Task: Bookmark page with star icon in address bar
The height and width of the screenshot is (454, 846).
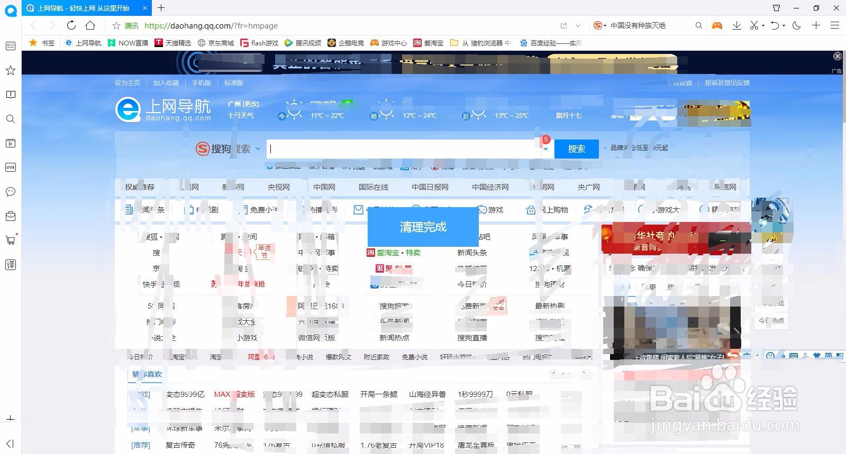Action: click(116, 25)
